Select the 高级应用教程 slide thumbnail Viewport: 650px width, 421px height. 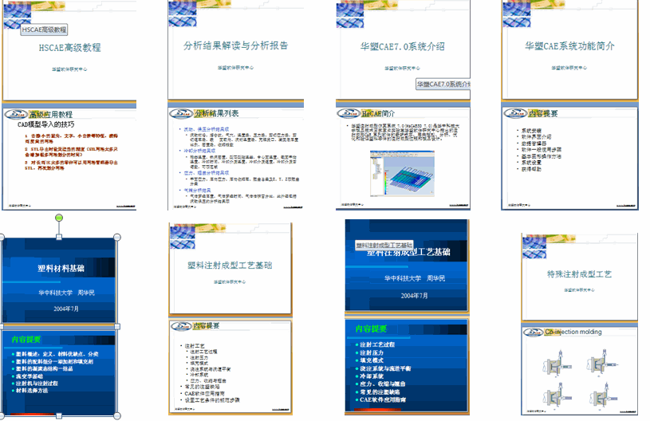69,159
